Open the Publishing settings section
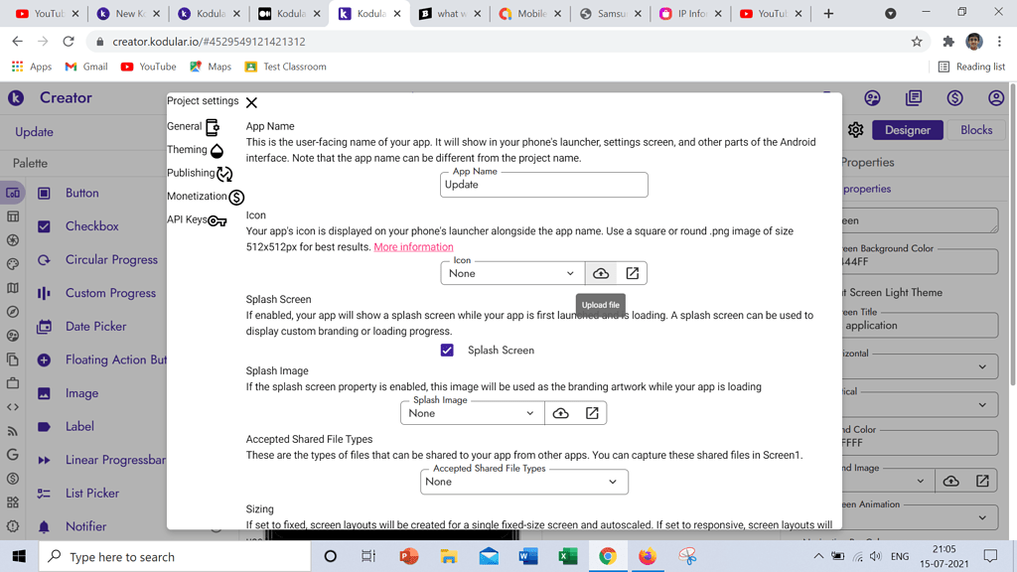1017x572 pixels. [x=200, y=173]
